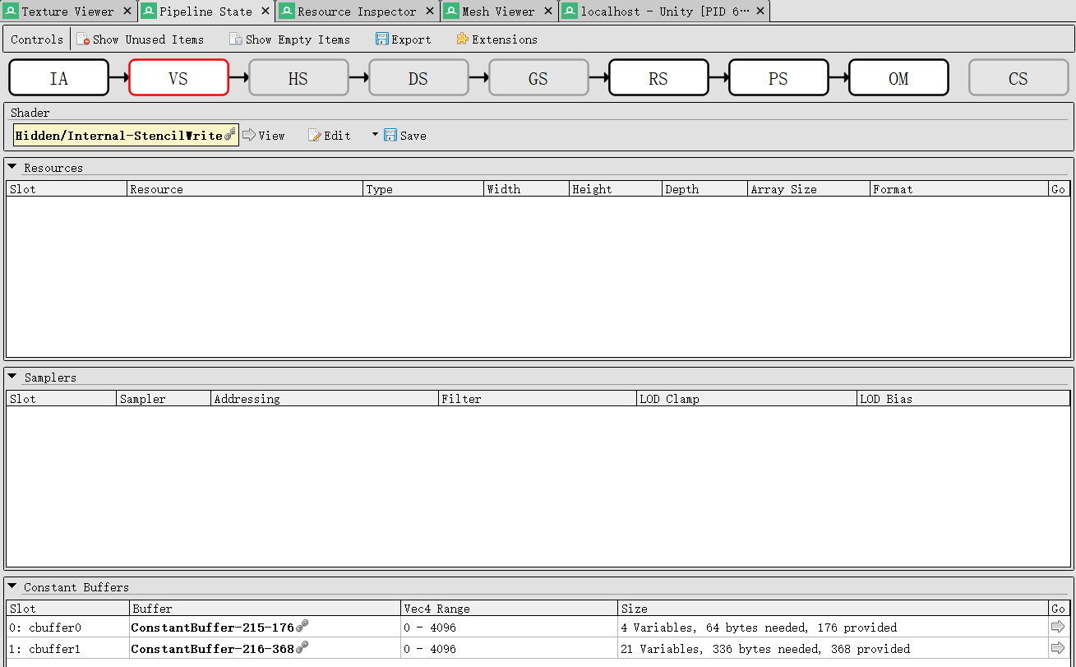Viewport: 1076px width, 667px height.
Task: Toggle Show Empty Items
Action: (x=289, y=39)
